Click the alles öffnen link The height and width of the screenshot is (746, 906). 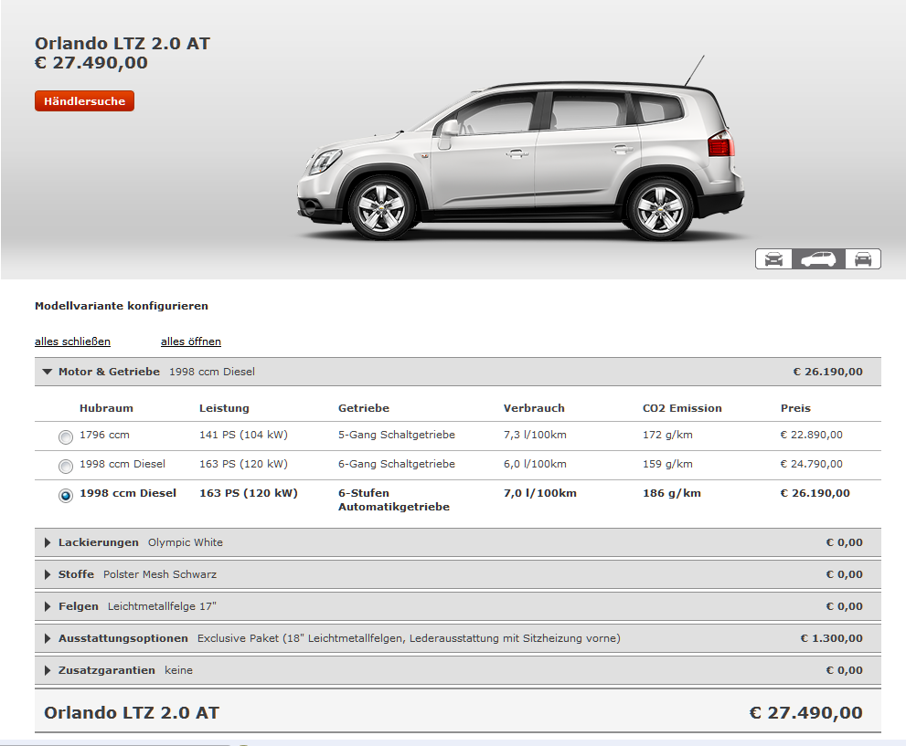(x=191, y=341)
